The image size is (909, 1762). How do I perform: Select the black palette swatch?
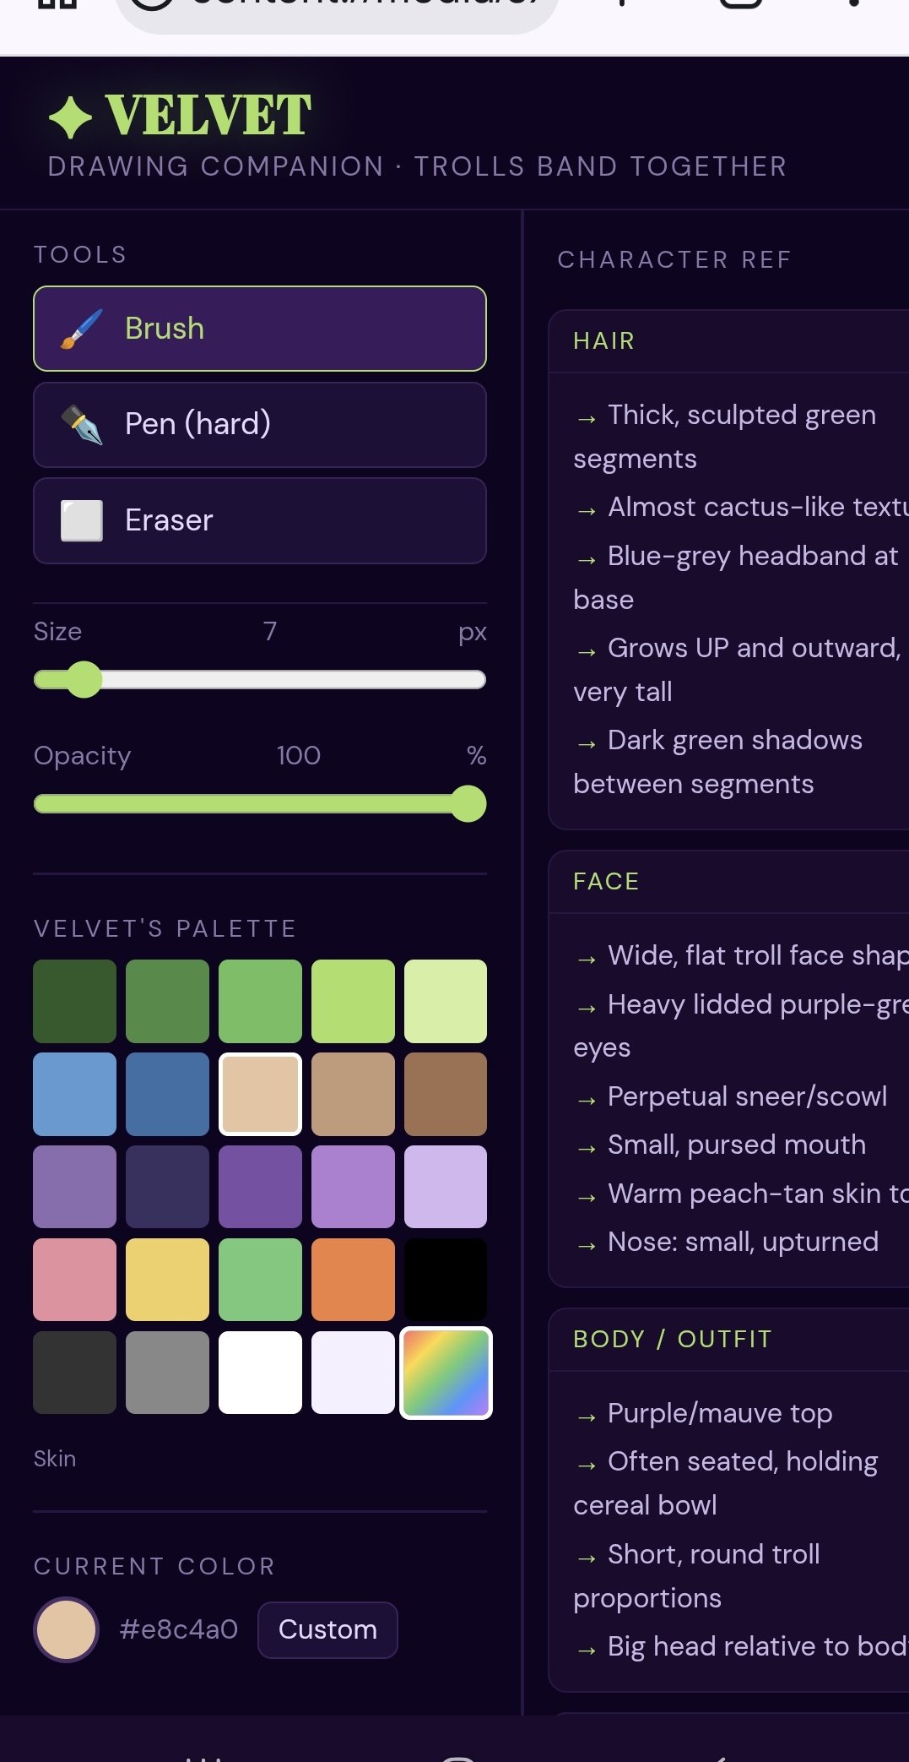click(446, 1280)
